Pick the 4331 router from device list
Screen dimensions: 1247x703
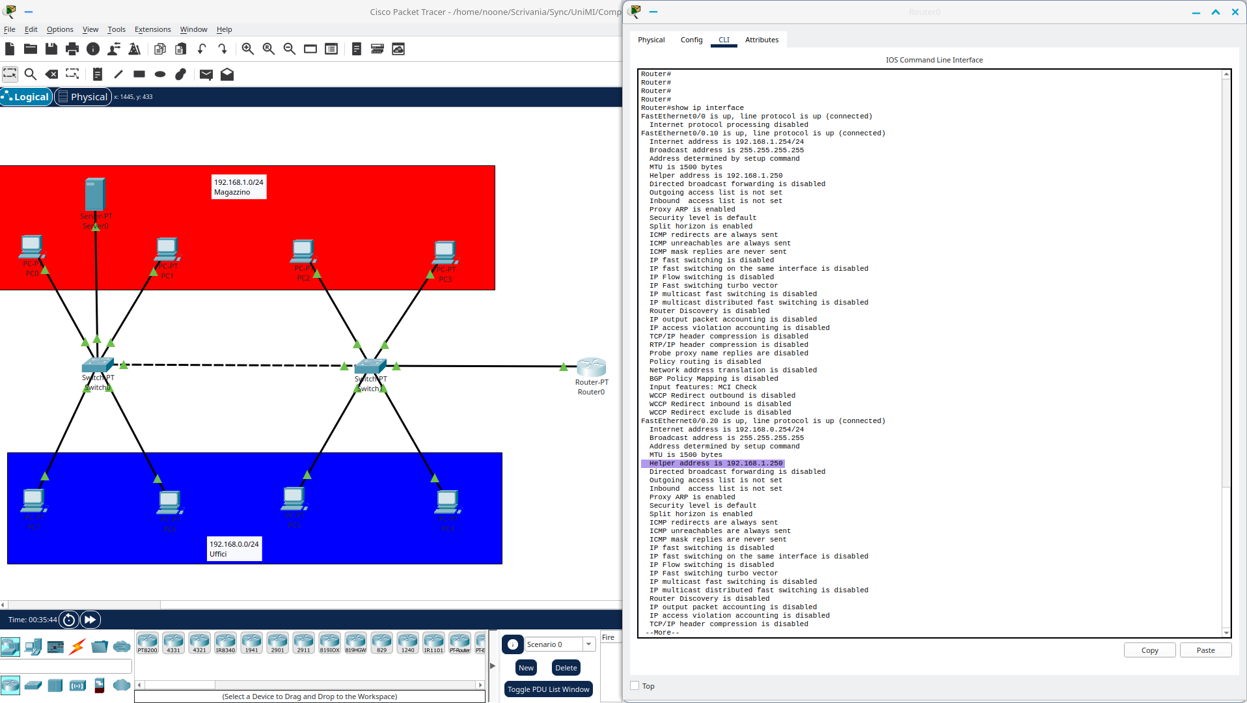[174, 642]
